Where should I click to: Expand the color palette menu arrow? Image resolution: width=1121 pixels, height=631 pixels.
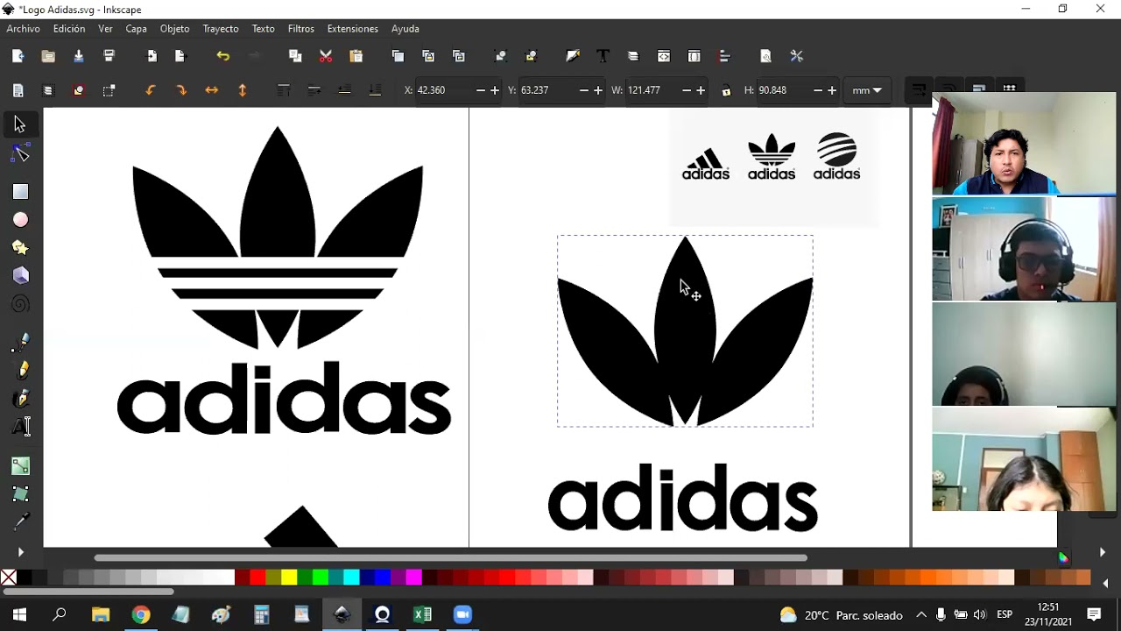pyautogui.click(x=1105, y=583)
